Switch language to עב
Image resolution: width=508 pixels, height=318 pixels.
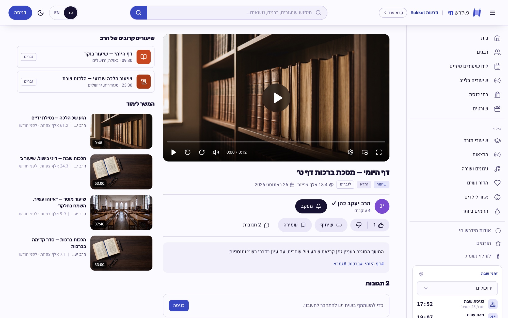[x=70, y=13]
